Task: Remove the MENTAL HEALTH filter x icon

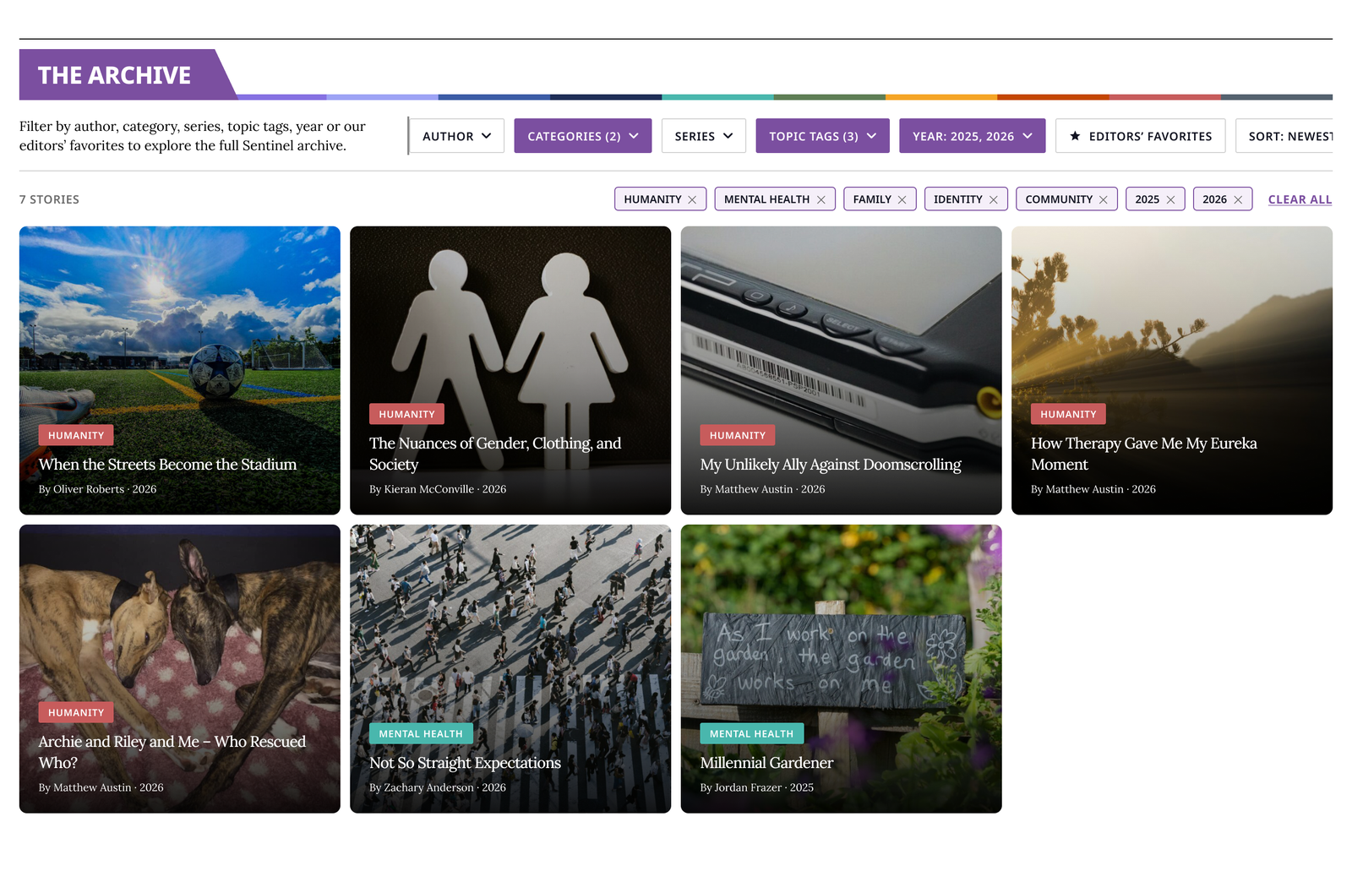Action: (820, 199)
